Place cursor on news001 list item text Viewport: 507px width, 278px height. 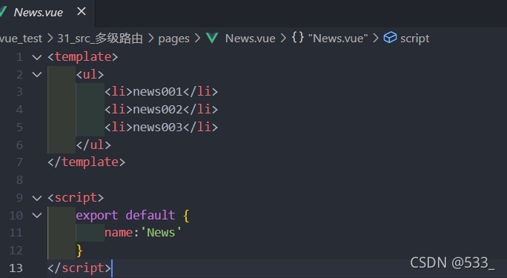coord(158,92)
